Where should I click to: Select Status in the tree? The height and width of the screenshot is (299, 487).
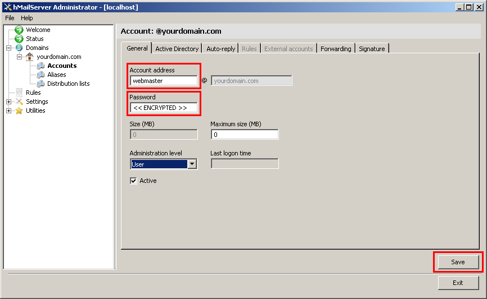click(x=35, y=39)
